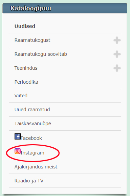Screen dimensions: 130x196
Task: Open Raamatukogu soovitab menu entry
Action: 41,54
